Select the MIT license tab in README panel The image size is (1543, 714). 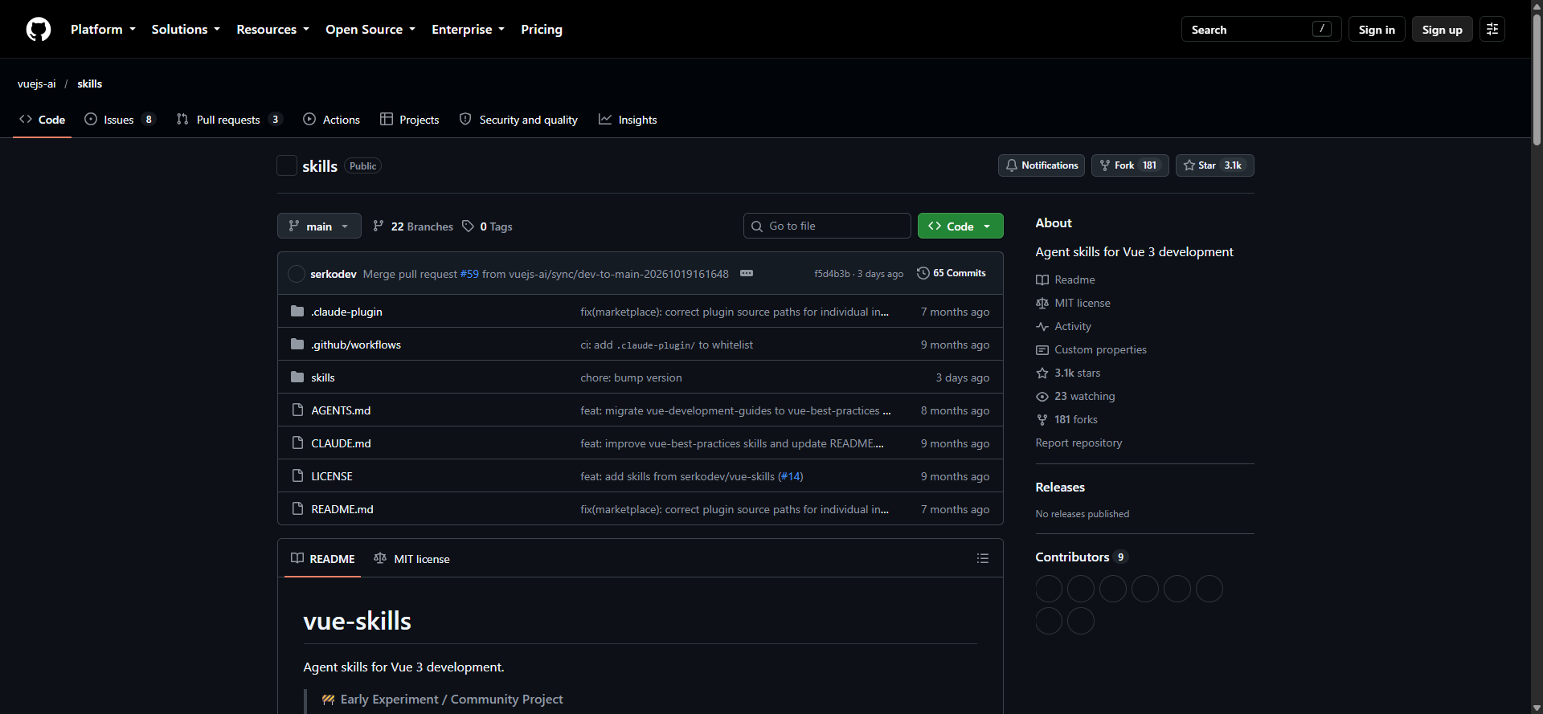click(412, 559)
